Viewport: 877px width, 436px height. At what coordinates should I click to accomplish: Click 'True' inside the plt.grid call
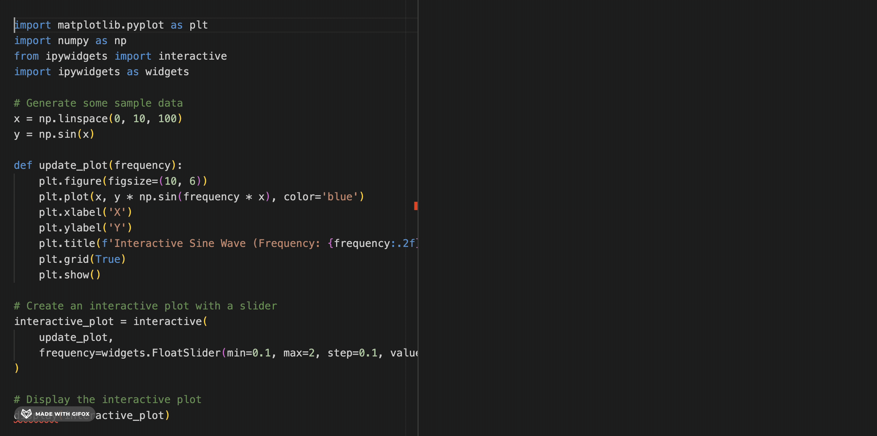107,260
